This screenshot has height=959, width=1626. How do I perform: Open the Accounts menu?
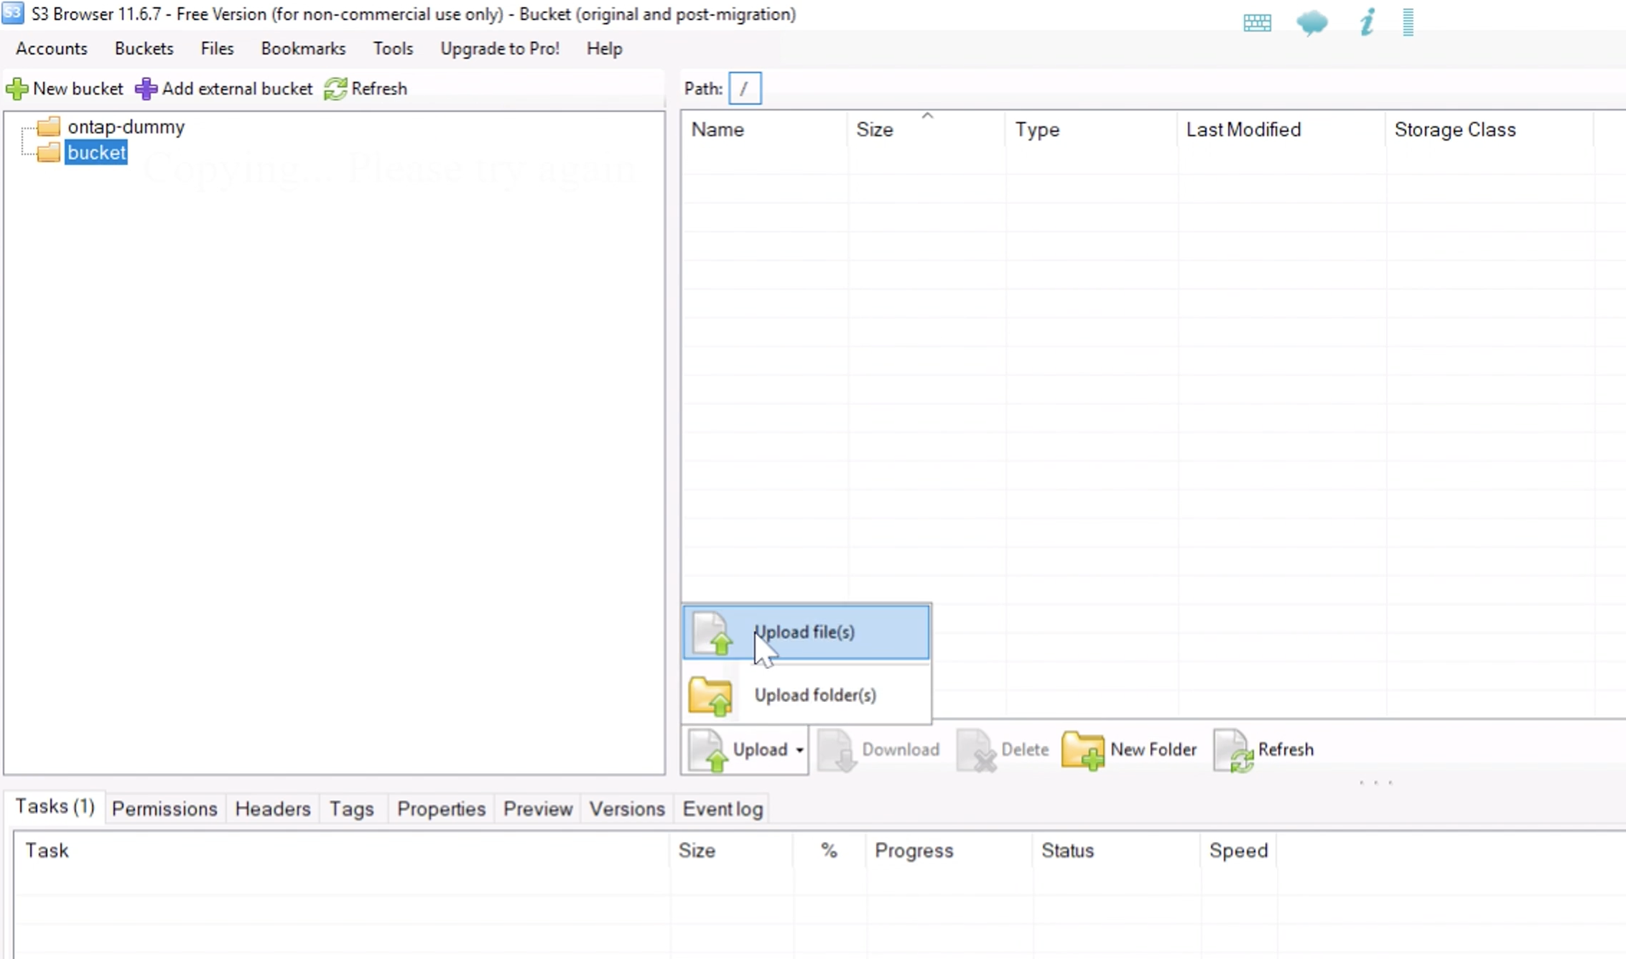[50, 48]
